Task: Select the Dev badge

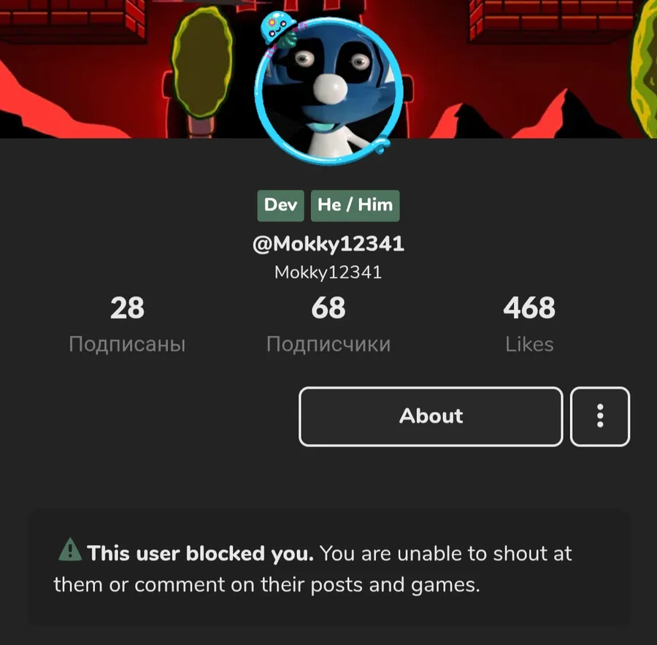Action: [x=280, y=205]
